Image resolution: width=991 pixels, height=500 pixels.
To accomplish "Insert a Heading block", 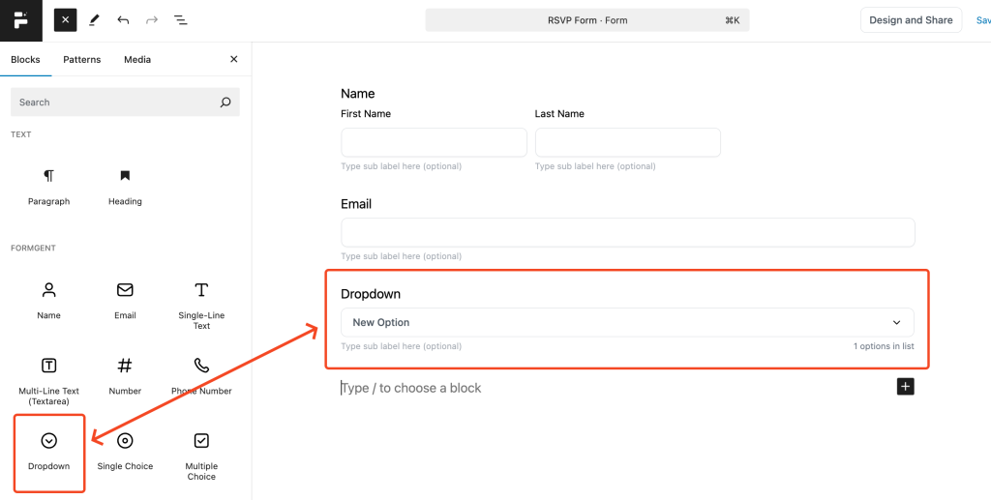I will [125, 188].
